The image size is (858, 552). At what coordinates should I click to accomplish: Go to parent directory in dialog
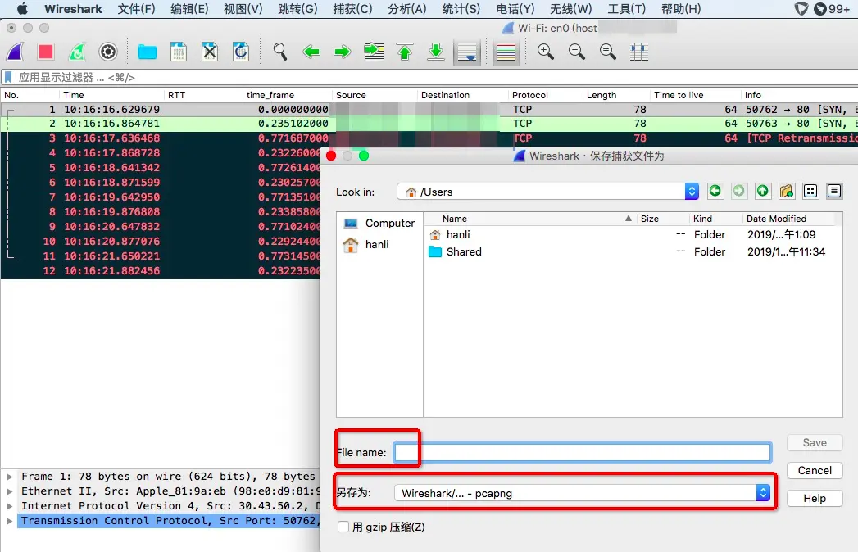[x=762, y=191]
